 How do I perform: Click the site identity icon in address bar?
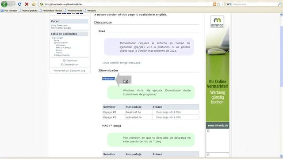pyautogui.click(x=41, y=4)
